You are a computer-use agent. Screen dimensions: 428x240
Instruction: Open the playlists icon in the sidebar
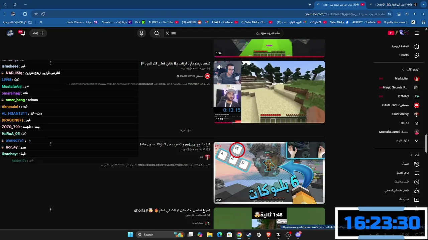tap(416, 173)
